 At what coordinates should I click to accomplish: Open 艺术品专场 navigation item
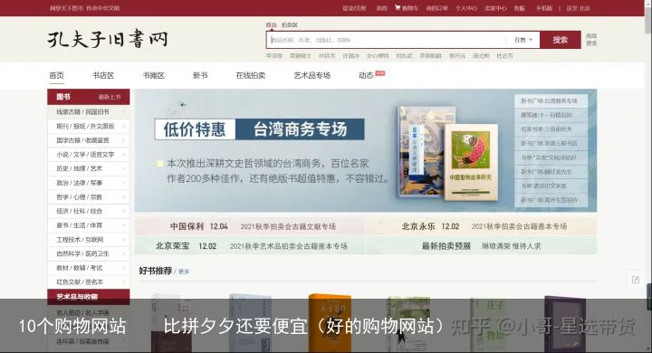[x=312, y=75]
